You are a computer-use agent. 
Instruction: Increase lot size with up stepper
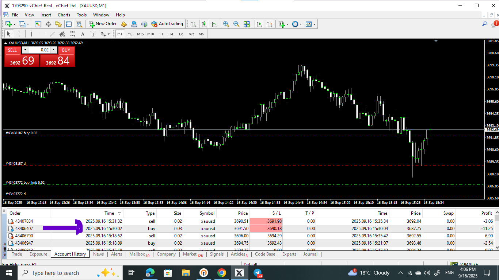(54, 50)
